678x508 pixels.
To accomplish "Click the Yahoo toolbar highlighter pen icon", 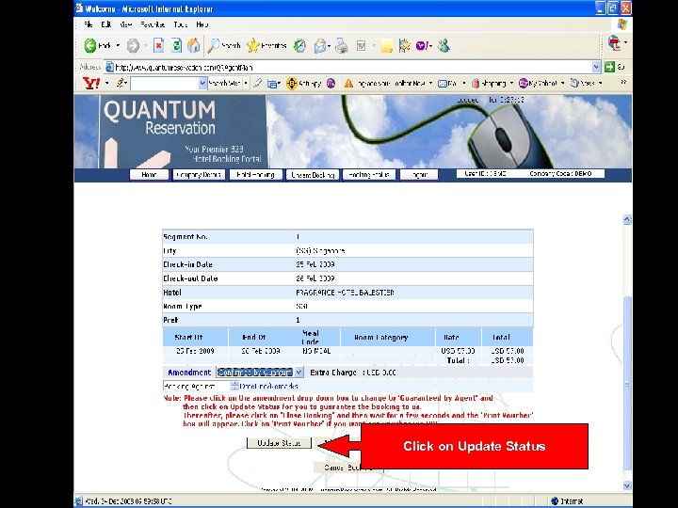I will coord(258,83).
